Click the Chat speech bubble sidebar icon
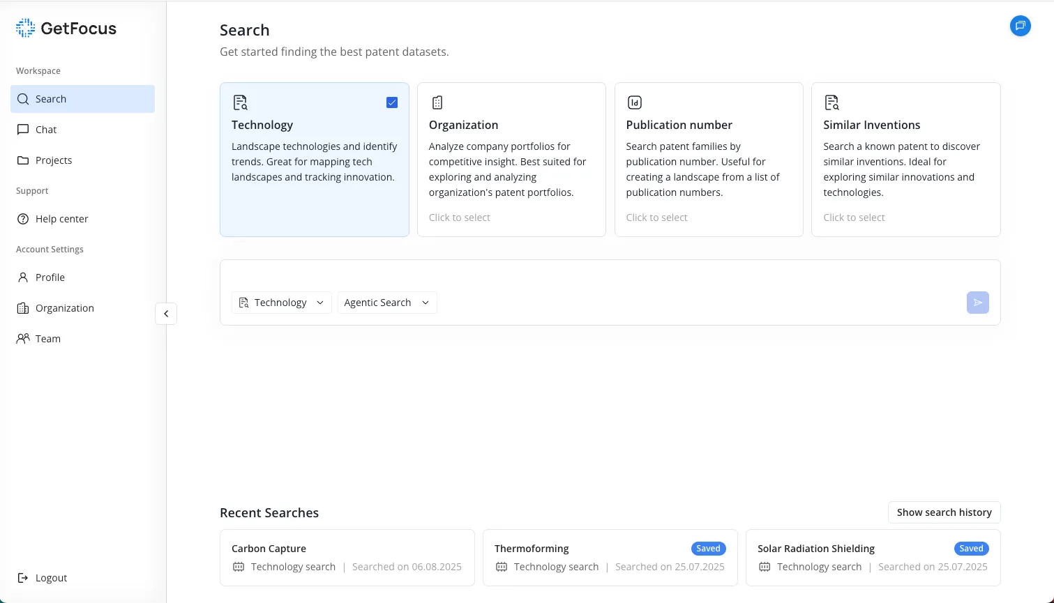Viewport: 1054px width, 603px height. tap(23, 130)
